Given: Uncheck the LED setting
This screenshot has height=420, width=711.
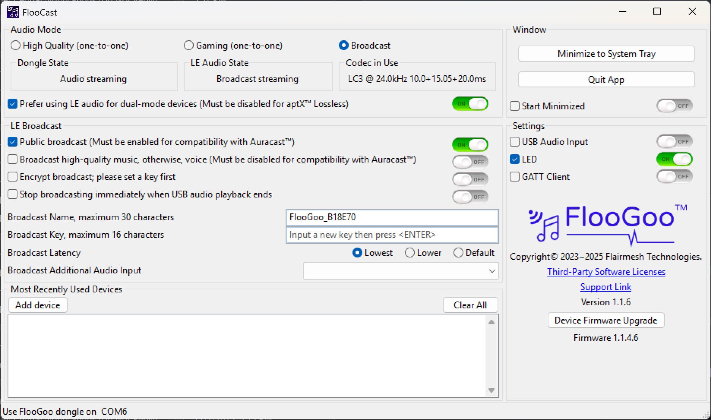Looking at the screenshot, I should (515, 159).
